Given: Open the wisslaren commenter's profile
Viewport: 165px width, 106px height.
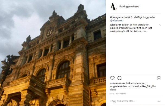Looking at the screenshot, I should (116, 25).
